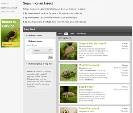Switch to the Pests filter tab
Screen dimensions: 133x113
[72, 34]
